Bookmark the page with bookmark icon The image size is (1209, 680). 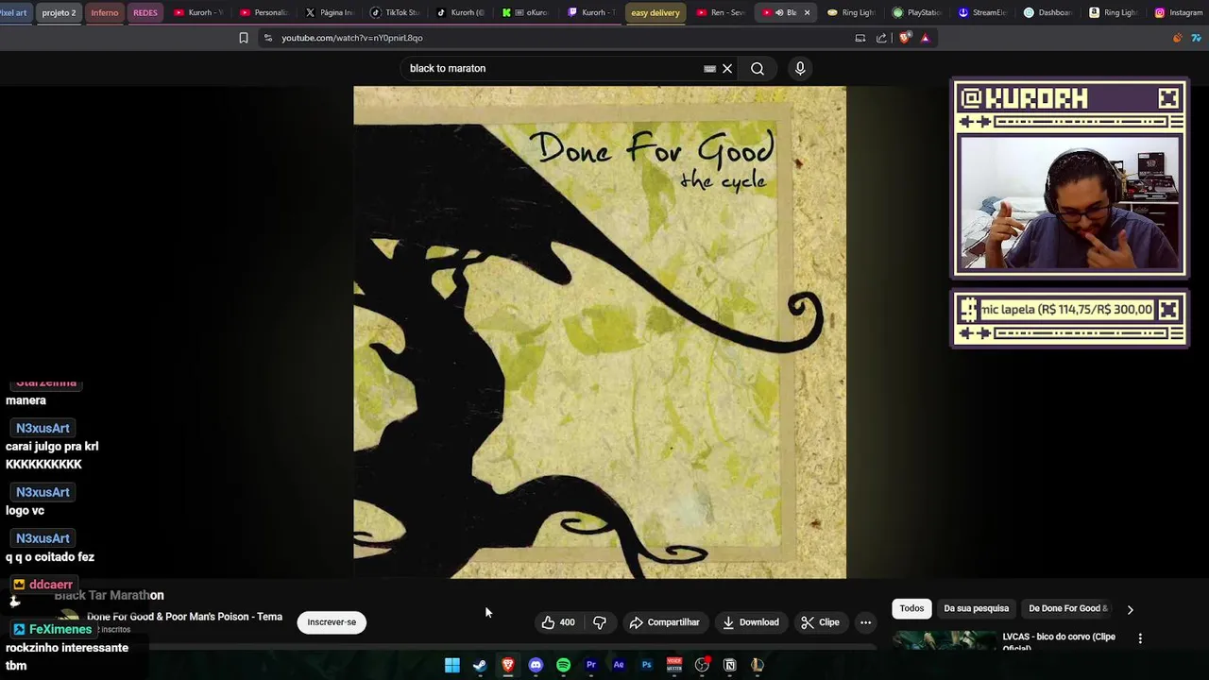pos(244,38)
